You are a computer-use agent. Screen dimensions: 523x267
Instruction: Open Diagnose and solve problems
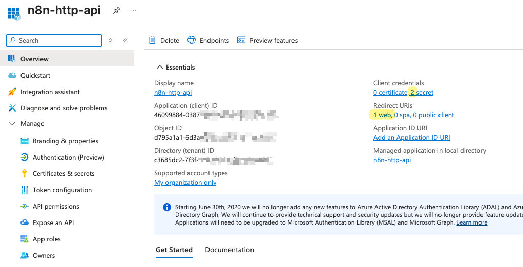(64, 108)
